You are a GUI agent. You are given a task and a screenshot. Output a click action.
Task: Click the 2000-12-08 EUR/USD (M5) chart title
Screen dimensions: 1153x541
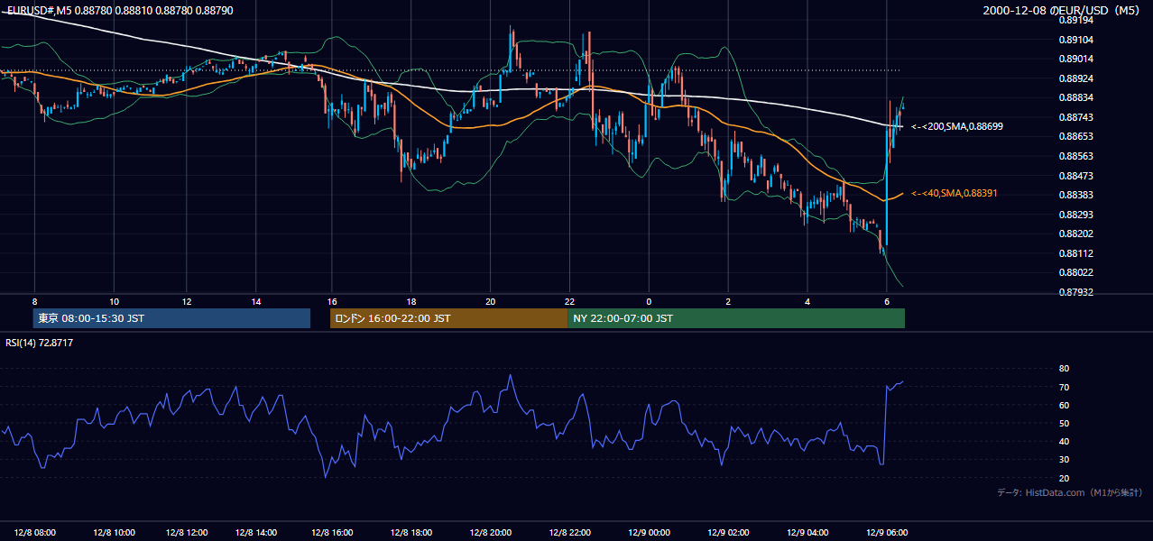[x=1062, y=11]
